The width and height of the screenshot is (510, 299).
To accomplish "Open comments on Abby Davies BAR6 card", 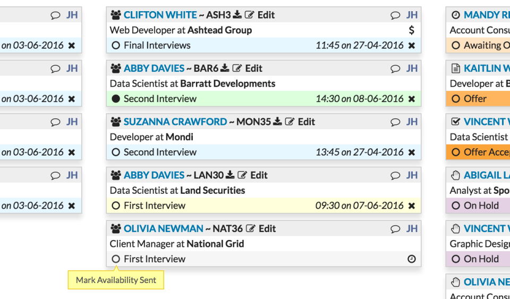I will pos(395,69).
